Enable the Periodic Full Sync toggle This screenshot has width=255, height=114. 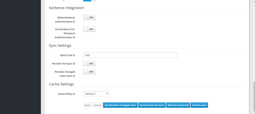pyautogui.click(x=89, y=63)
